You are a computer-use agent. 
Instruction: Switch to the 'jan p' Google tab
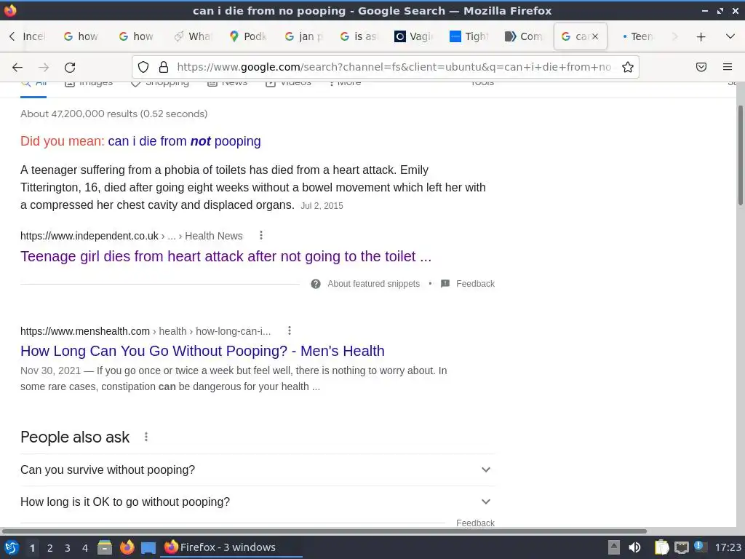[x=303, y=36]
